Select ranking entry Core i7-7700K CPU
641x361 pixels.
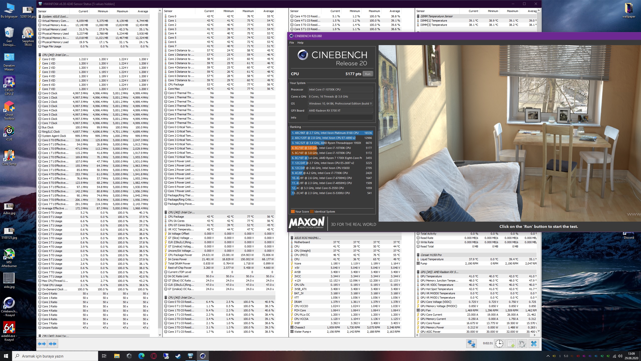coord(332,173)
